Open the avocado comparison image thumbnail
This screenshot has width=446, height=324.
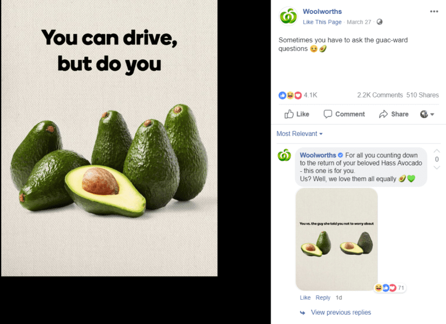point(337,239)
